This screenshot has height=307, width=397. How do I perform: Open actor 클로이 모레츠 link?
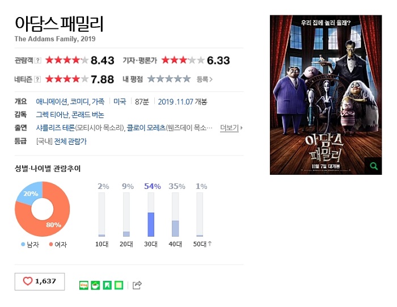click(146, 128)
